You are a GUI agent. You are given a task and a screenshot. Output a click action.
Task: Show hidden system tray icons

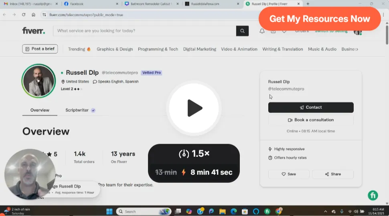coord(326,212)
